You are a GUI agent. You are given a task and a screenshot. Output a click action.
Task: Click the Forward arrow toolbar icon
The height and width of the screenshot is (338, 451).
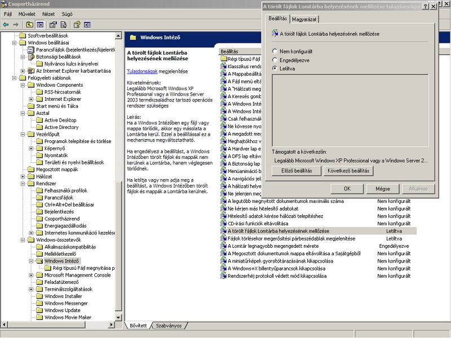pos(16,25)
